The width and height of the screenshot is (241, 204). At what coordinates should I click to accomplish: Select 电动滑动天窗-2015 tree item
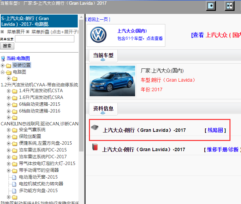click(38, 177)
